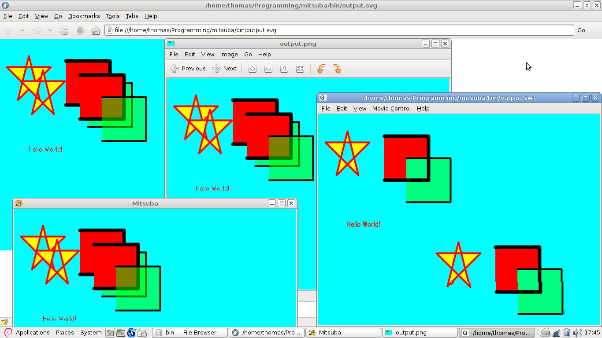Click the Previous button in image viewer

pos(188,69)
